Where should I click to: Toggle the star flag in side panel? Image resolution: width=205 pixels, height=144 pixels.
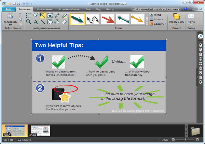pyautogui.click(x=201, y=82)
